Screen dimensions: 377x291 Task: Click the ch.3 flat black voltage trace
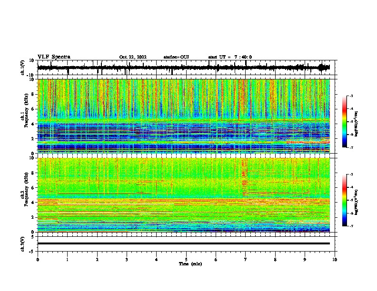point(183,243)
